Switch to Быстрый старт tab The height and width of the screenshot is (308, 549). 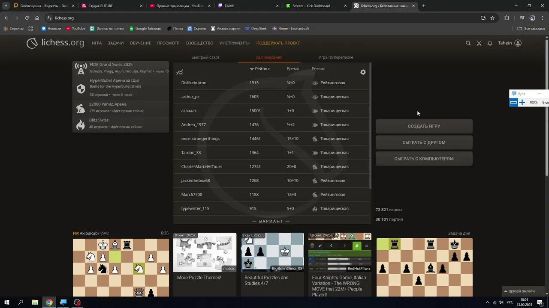click(x=205, y=57)
